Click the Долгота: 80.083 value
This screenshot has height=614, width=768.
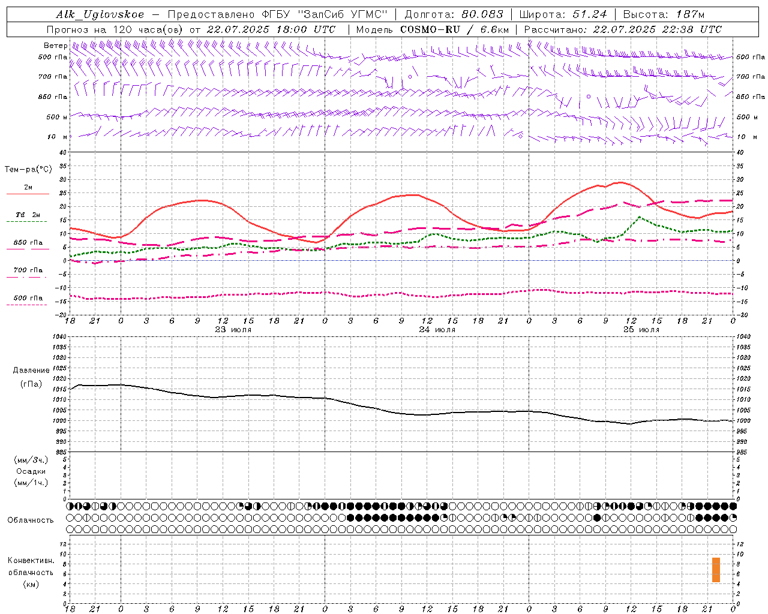click(x=454, y=14)
